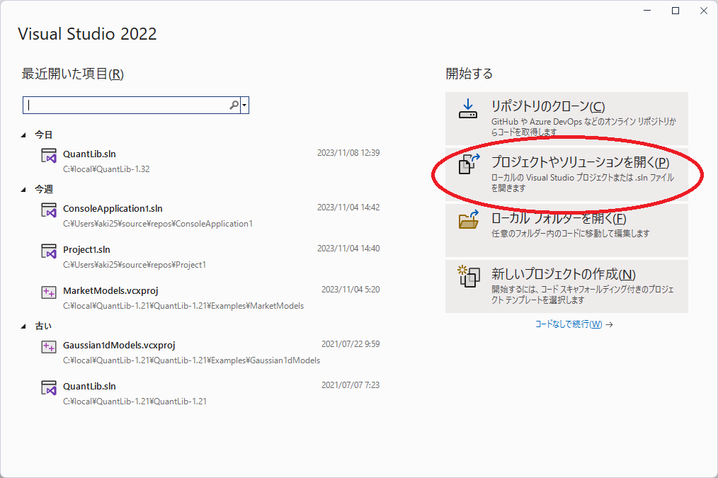The image size is (718, 478).
Task: Click 新しいプロジェクトの作成(N)
Action: tap(566, 286)
